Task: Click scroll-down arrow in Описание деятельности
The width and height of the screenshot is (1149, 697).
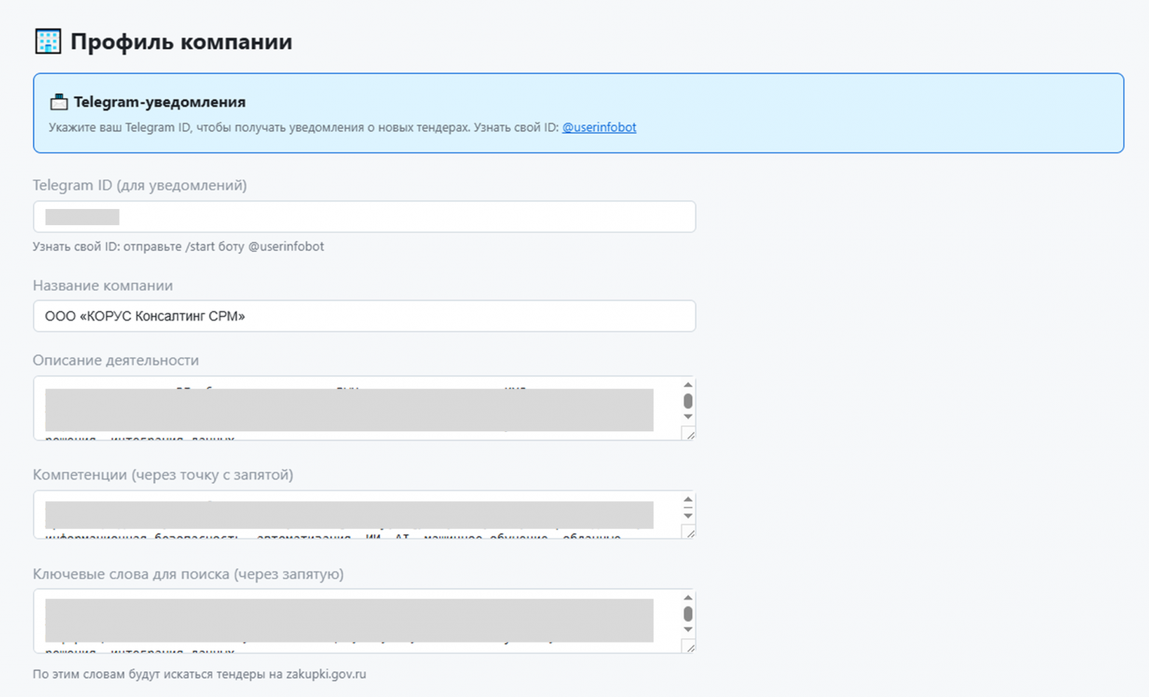Action: 688,417
